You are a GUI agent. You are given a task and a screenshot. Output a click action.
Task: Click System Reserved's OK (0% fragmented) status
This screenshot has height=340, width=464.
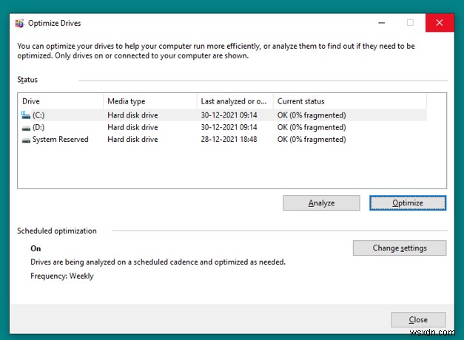[x=312, y=140]
